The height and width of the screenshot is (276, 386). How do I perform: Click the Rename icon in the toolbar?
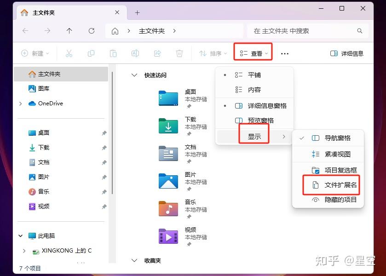(x=135, y=53)
